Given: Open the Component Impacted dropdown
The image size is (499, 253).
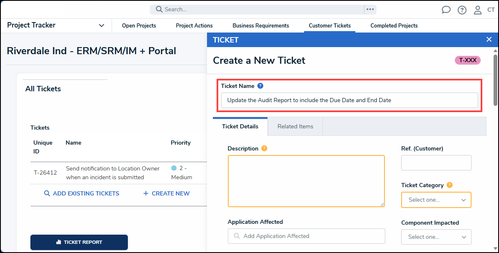Looking at the screenshot, I should coord(436,237).
